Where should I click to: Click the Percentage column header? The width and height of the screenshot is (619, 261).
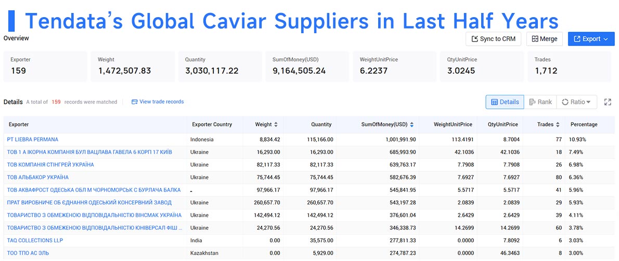584,125
